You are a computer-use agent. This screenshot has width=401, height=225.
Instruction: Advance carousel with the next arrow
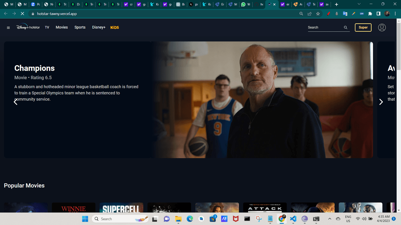point(381,102)
